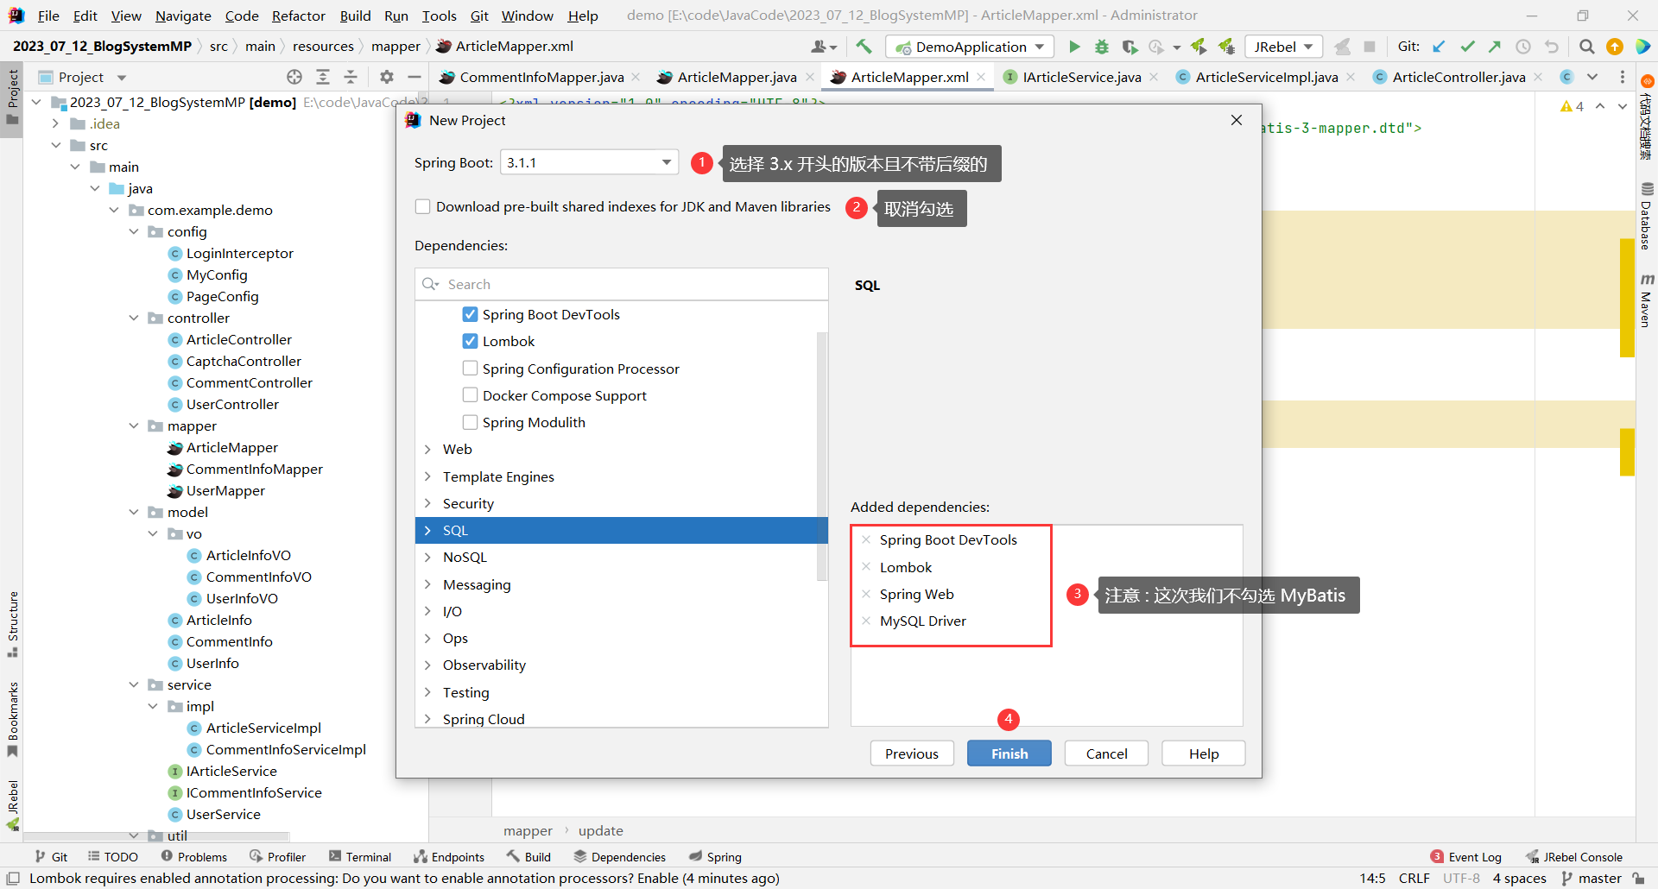Build project using the hammer icon
The height and width of the screenshot is (889, 1658).
[x=864, y=47]
